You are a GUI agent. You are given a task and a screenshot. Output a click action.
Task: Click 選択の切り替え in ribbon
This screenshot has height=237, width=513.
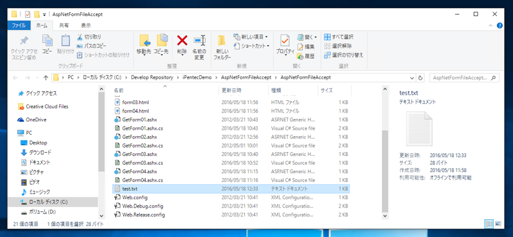(344, 55)
